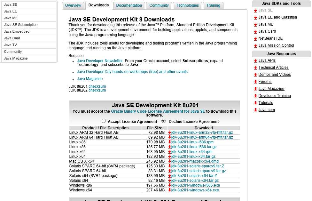Click red arrow icon beside Developer Training

point(256,96)
